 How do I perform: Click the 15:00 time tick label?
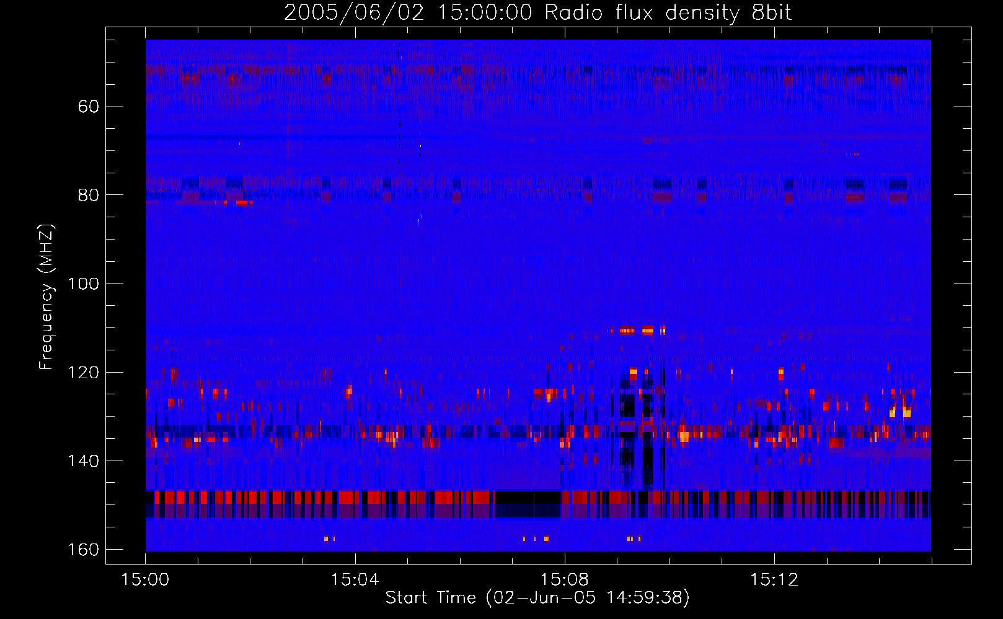[x=145, y=580]
